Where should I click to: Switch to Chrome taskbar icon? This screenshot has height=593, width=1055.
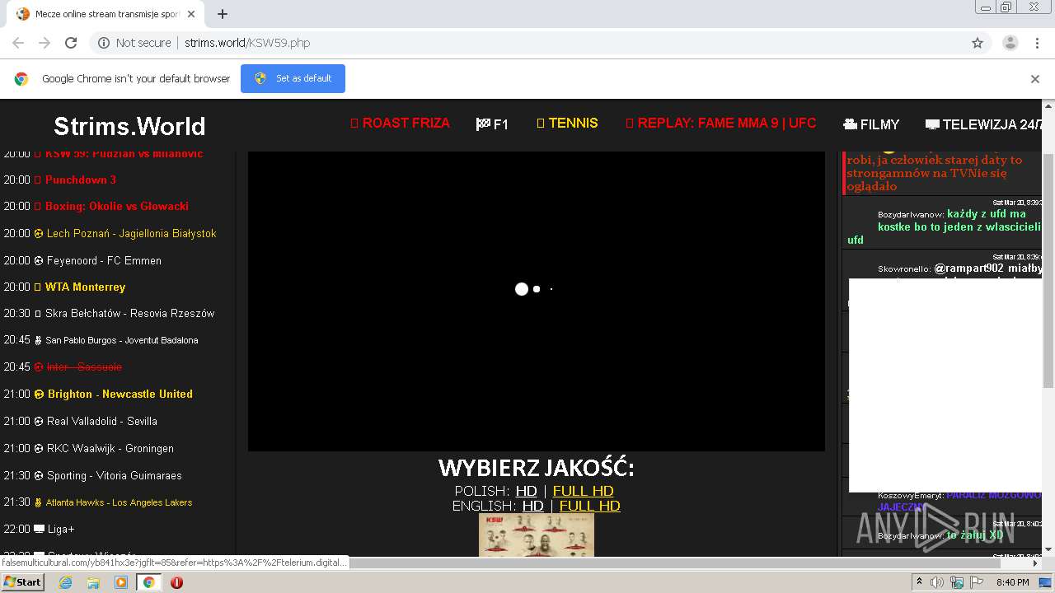coord(149,582)
